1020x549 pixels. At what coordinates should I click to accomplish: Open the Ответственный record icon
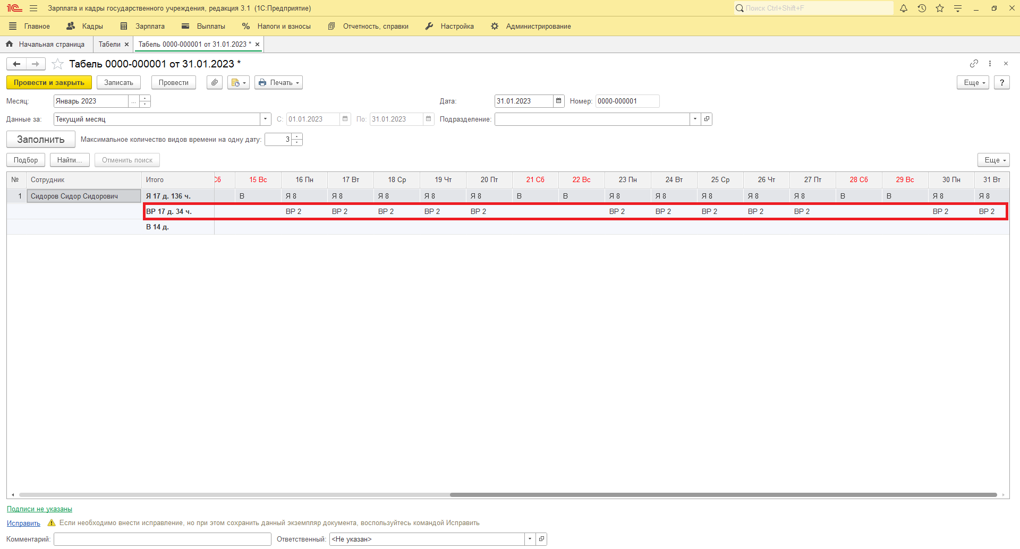pyautogui.click(x=541, y=539)
